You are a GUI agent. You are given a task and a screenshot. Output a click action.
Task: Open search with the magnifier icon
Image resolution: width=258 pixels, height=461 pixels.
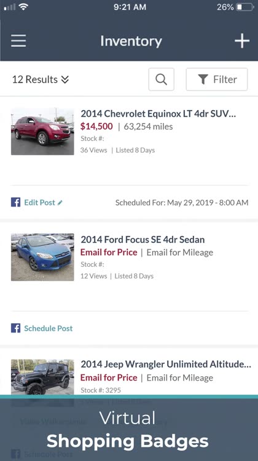[x=162, y=79]
